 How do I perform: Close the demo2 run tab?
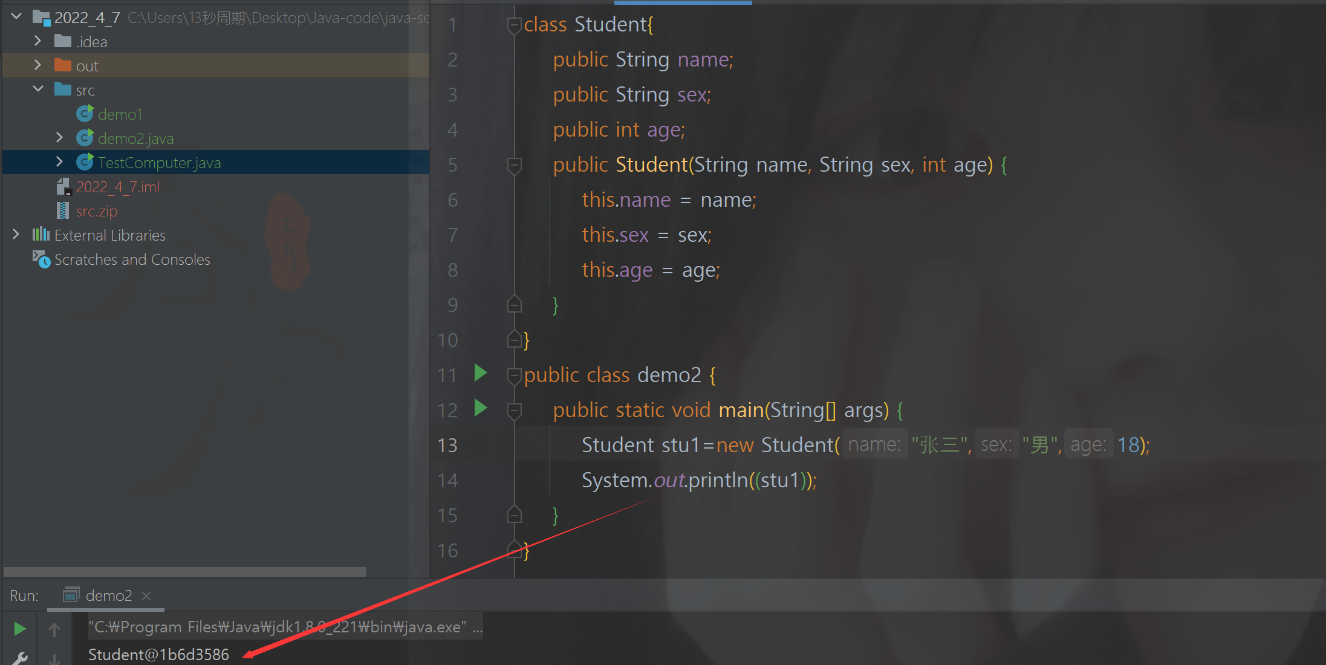(146, 596)
